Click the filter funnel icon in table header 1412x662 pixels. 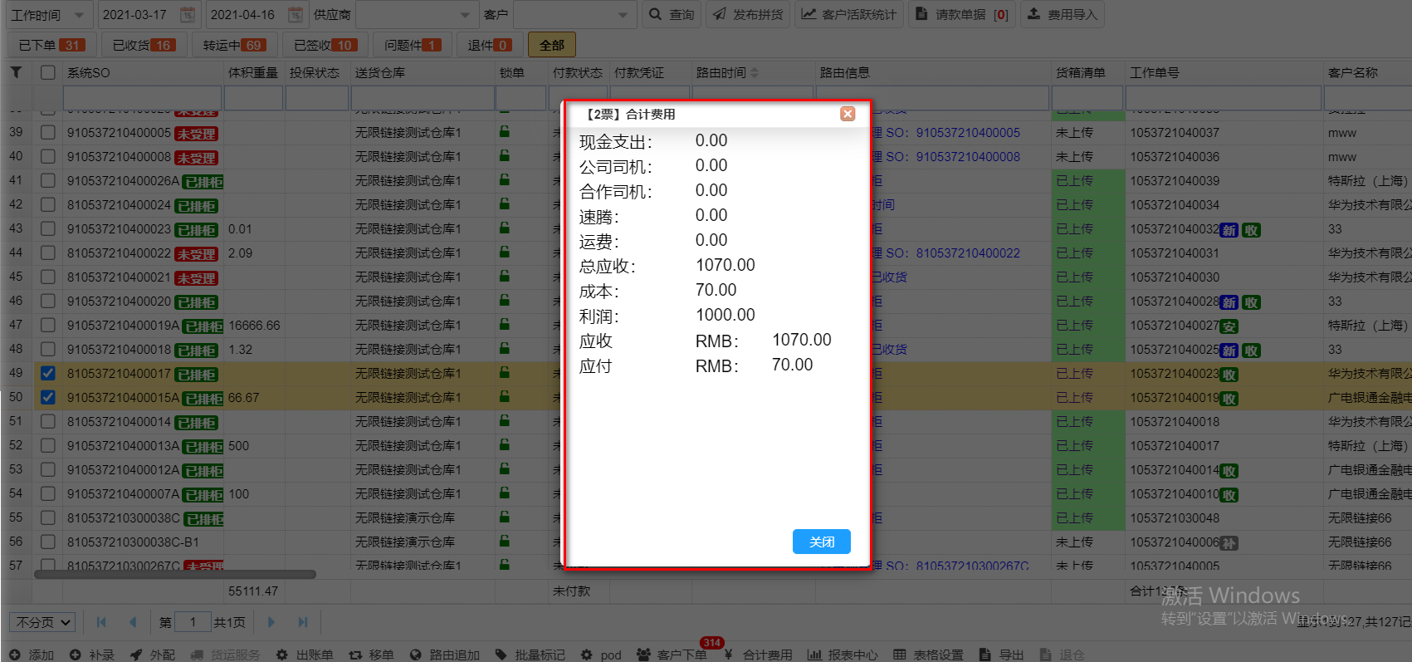[16, 73]
